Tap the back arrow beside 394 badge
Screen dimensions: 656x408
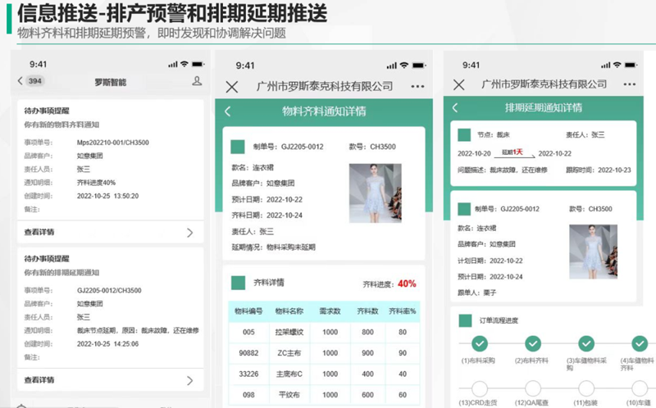[20, 81]
